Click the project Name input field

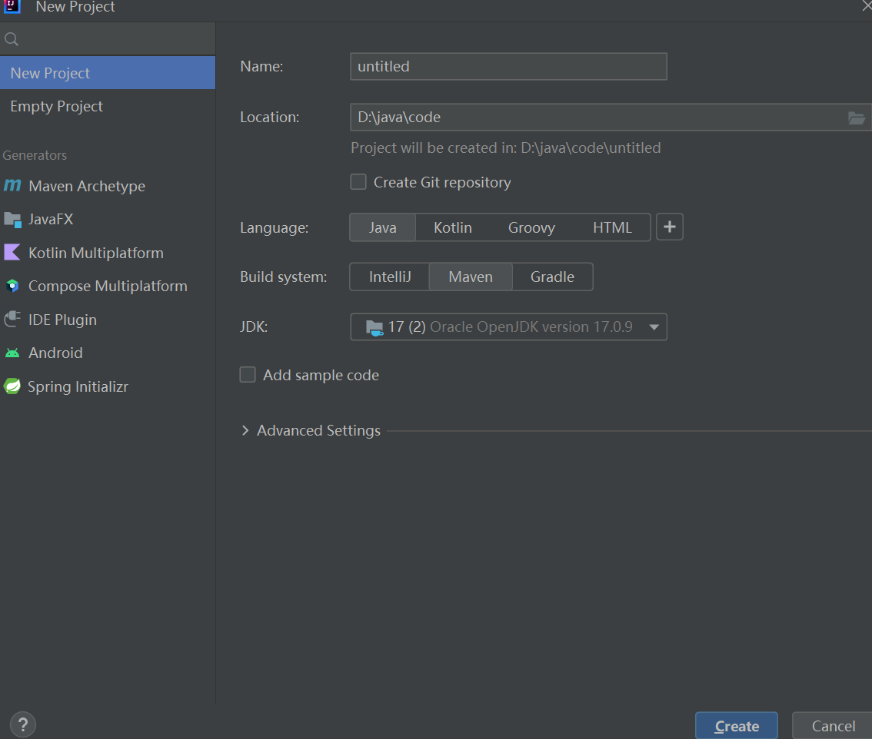(x=508, y=66)
